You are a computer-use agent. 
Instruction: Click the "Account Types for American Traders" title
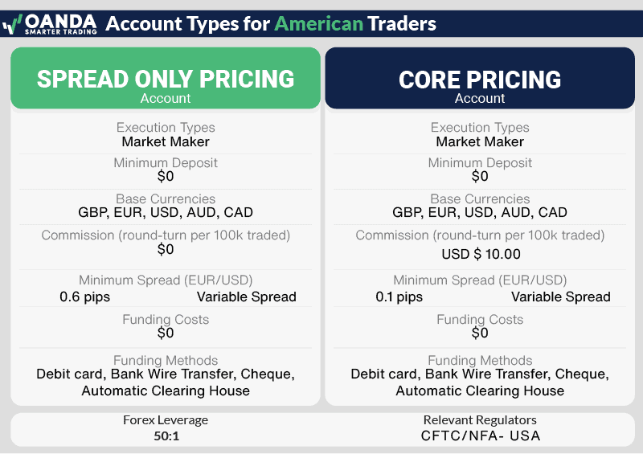point(271,23)
